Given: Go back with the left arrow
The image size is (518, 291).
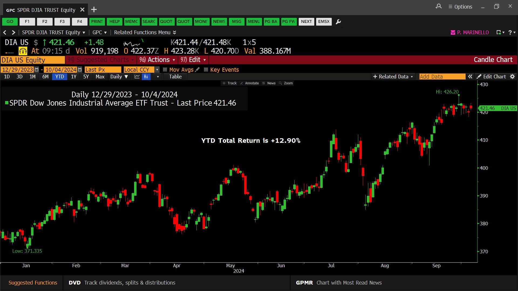Looking at the screenshot, I should pyautogui.click(x=5, y=32).
